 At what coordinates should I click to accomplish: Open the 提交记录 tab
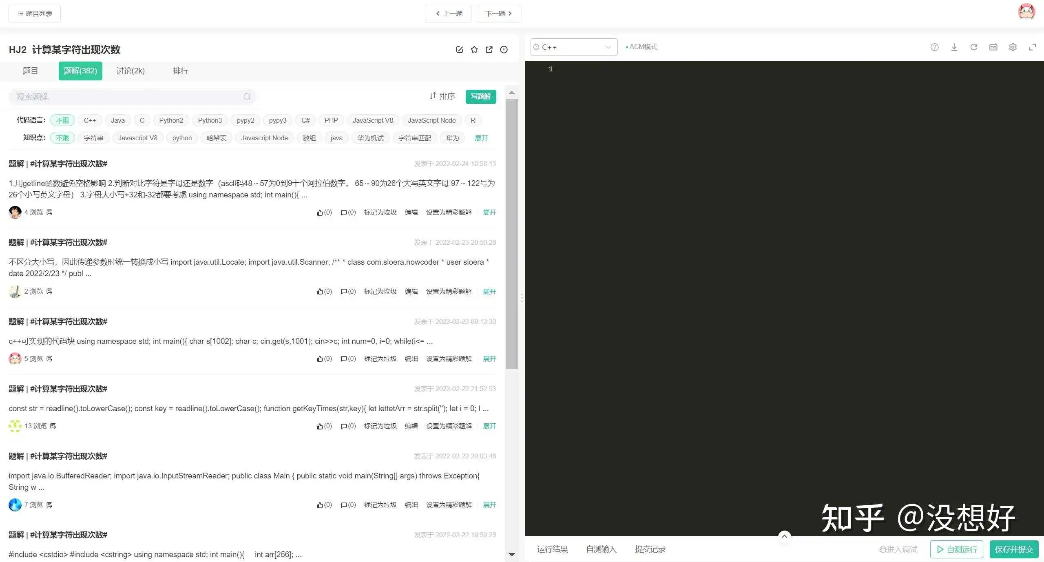(650, 549)
